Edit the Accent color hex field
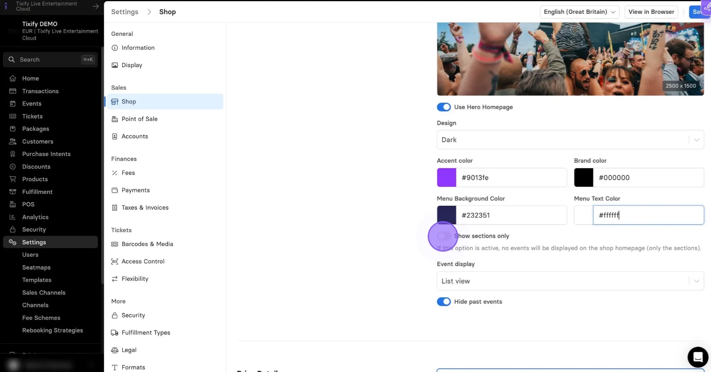Image resolution: width=711 pixels, height=372 pixels. click(512, 178)
